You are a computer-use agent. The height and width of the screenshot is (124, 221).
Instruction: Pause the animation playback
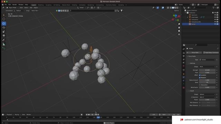pos(92,115)
